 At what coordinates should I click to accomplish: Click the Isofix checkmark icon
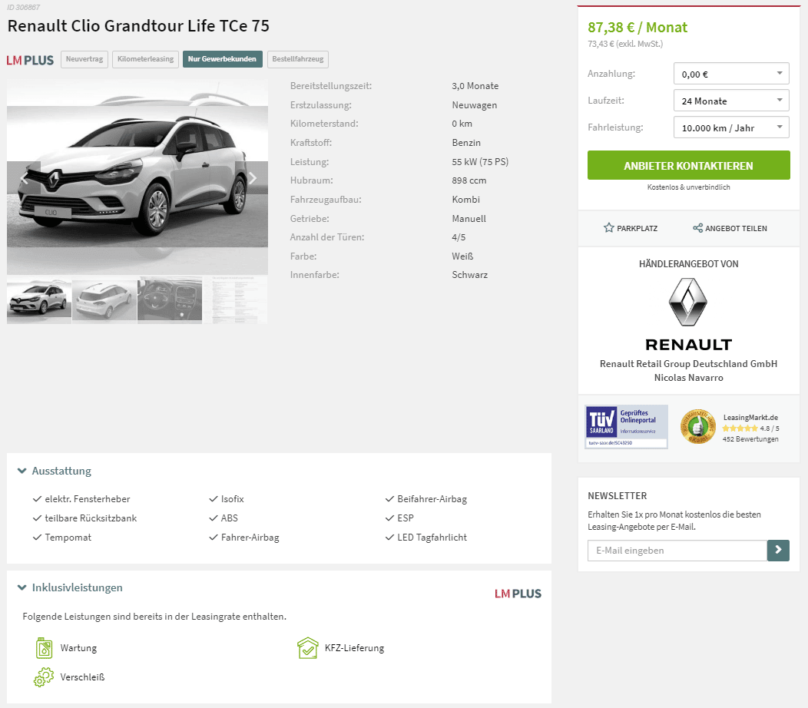click(214, 499)
